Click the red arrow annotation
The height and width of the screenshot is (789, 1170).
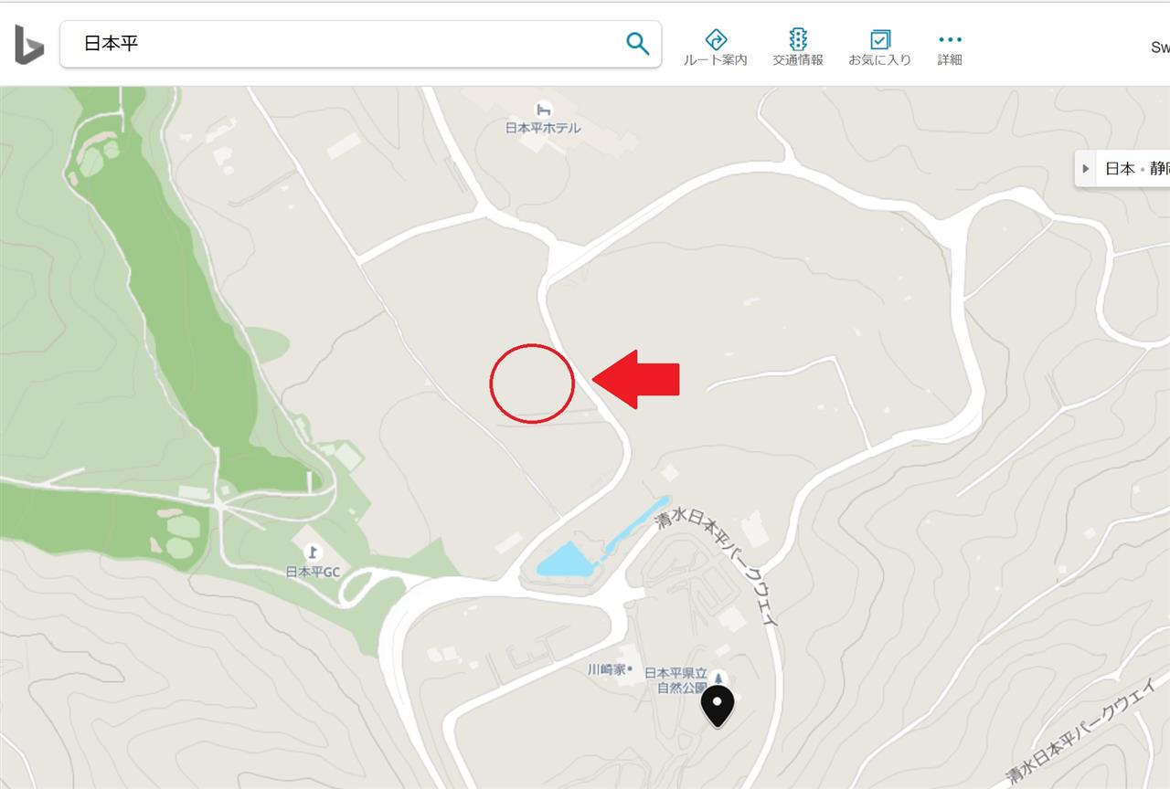click(636, 379)
